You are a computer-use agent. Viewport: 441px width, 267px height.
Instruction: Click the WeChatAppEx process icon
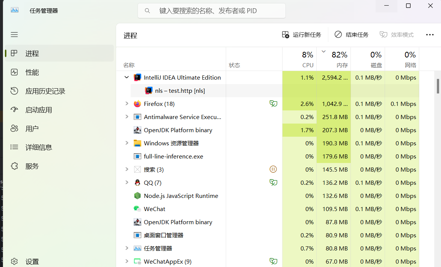tap(137, 261)
